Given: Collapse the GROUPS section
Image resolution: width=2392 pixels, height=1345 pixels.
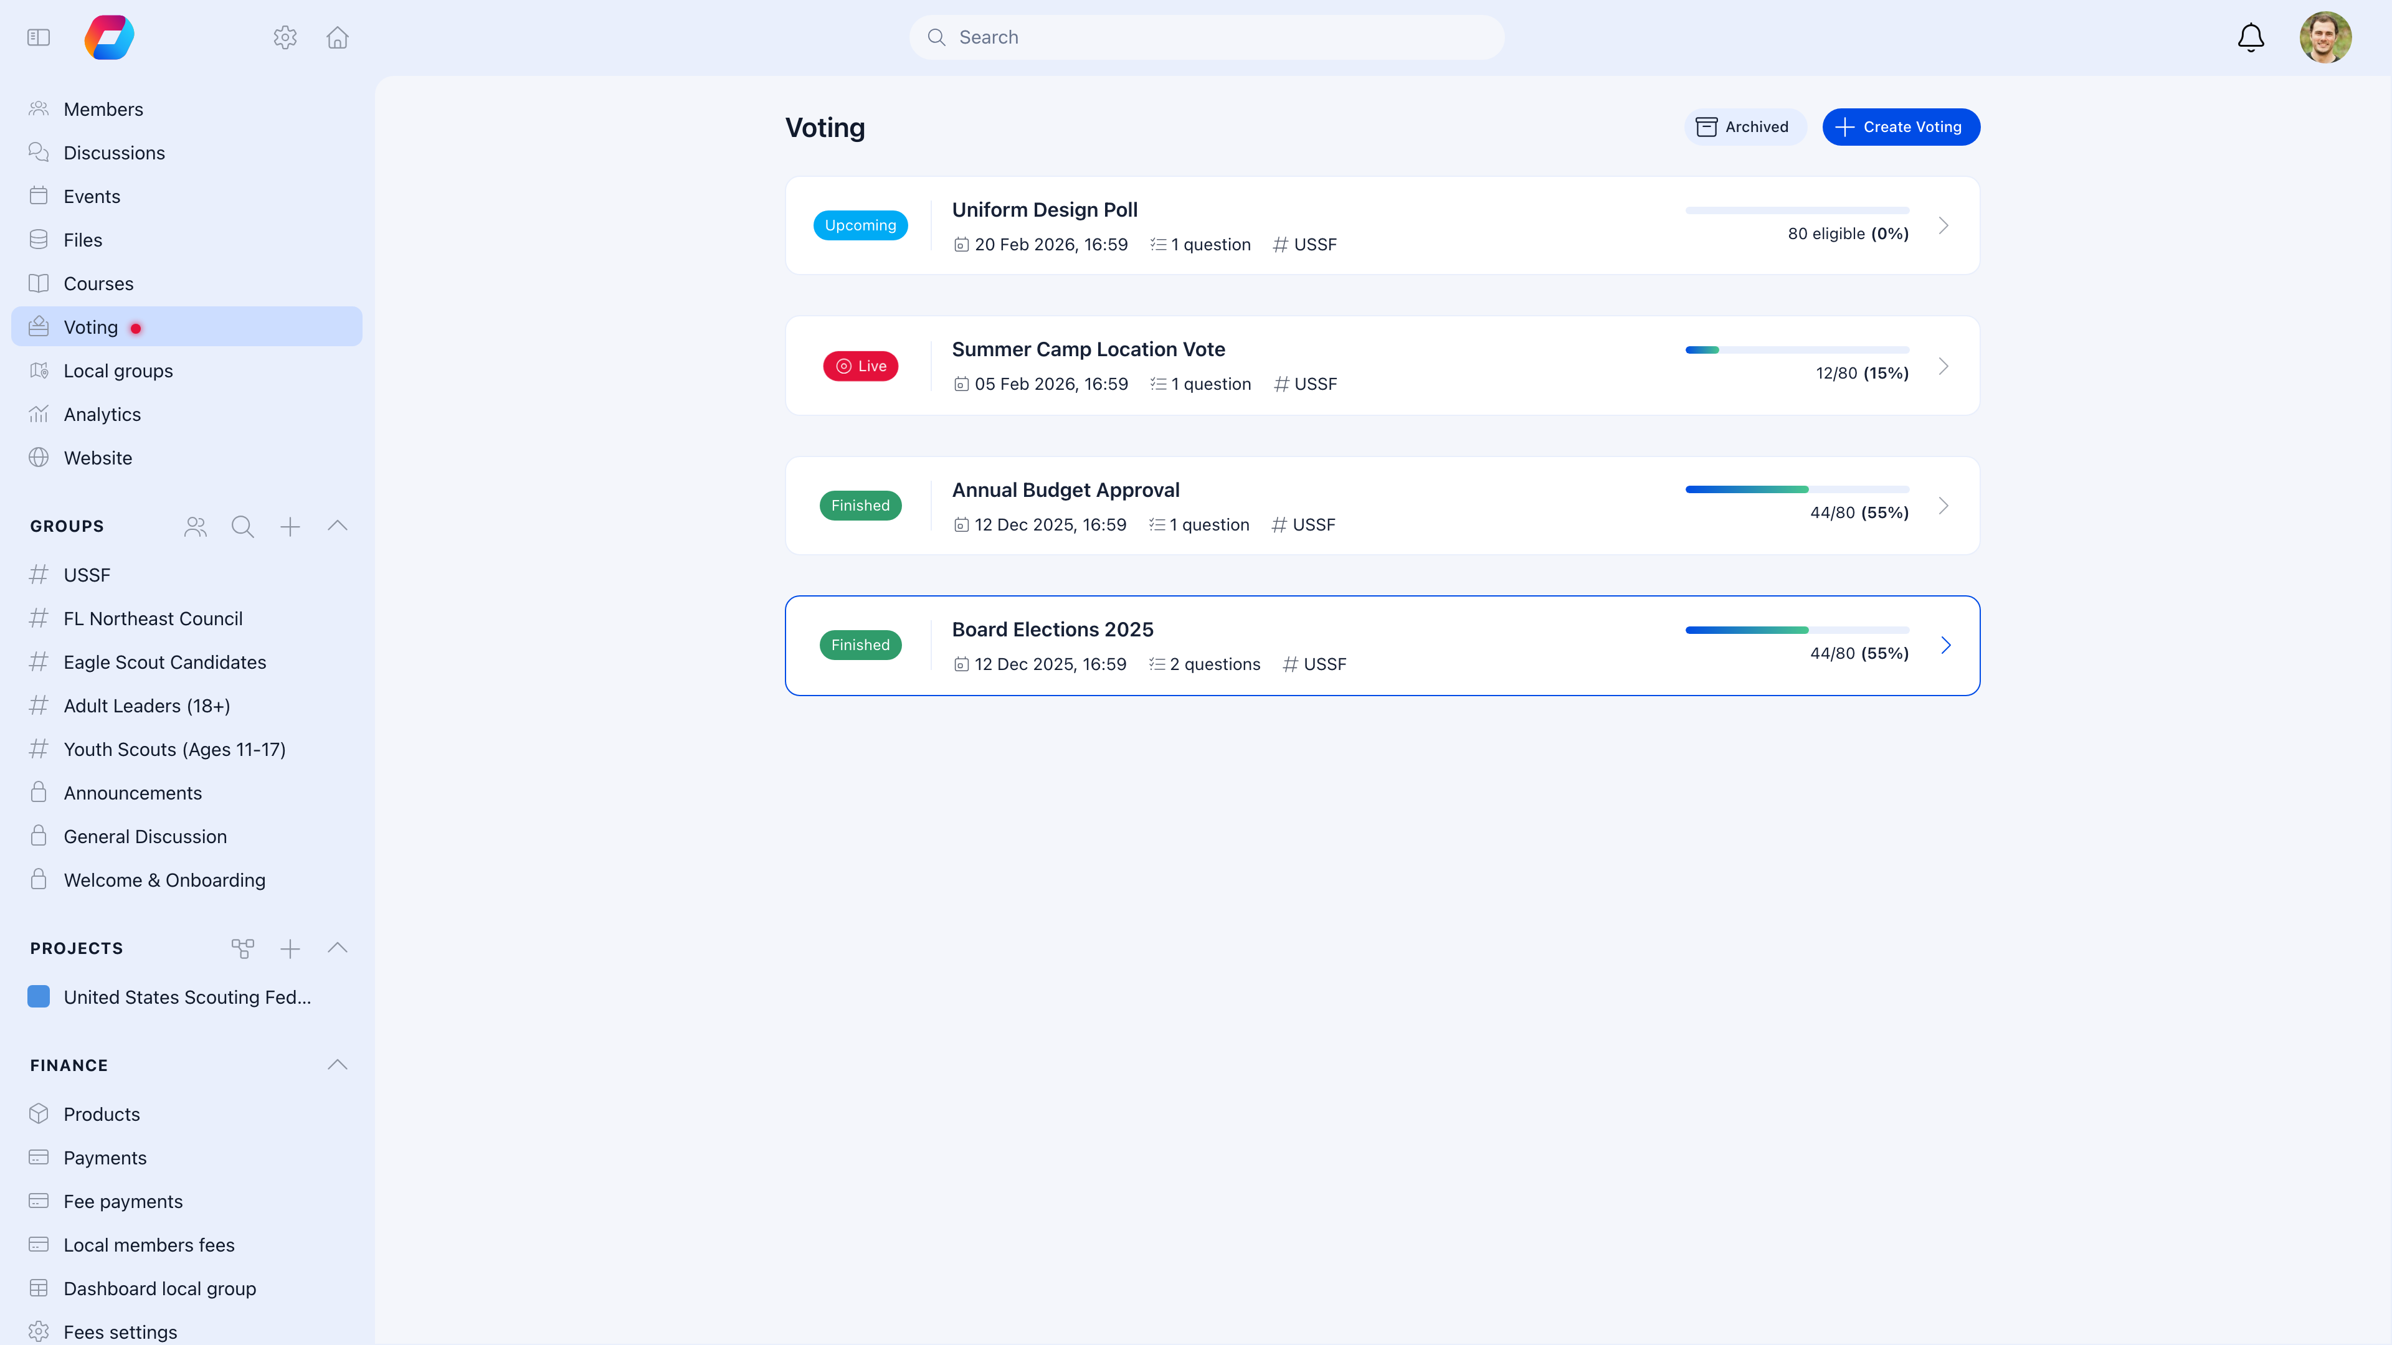Looking at the screenshot, I should (337, 526).
